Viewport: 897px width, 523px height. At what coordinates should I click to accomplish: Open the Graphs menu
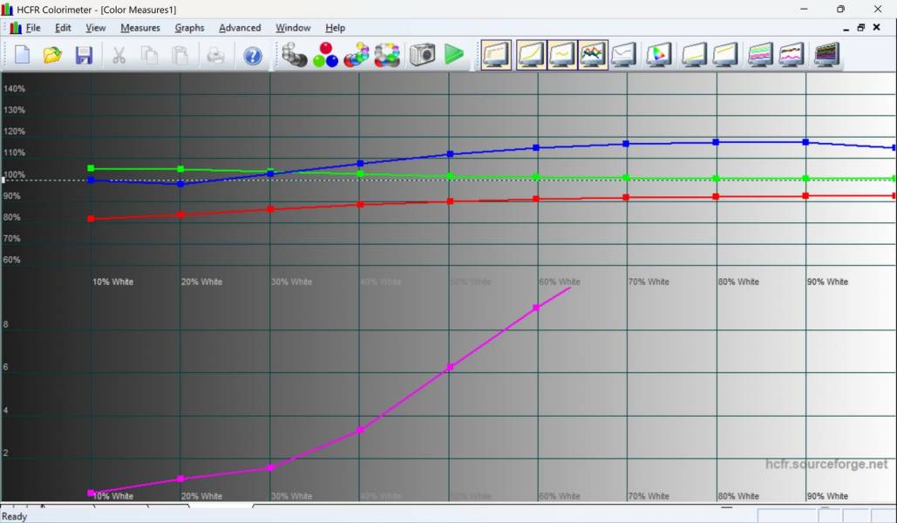pos(189,28)
